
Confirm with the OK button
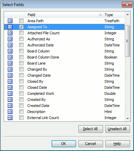point(64,144)
